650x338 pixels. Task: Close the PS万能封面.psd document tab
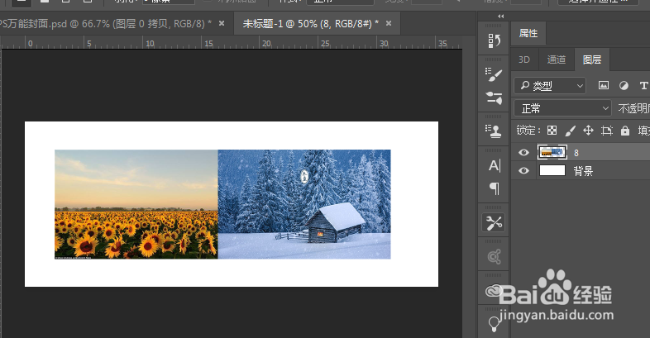click(x=222, y=23)
